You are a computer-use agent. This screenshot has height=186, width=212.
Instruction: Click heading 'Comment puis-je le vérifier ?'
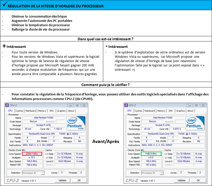pyautogui.click(x=105, y=85)
